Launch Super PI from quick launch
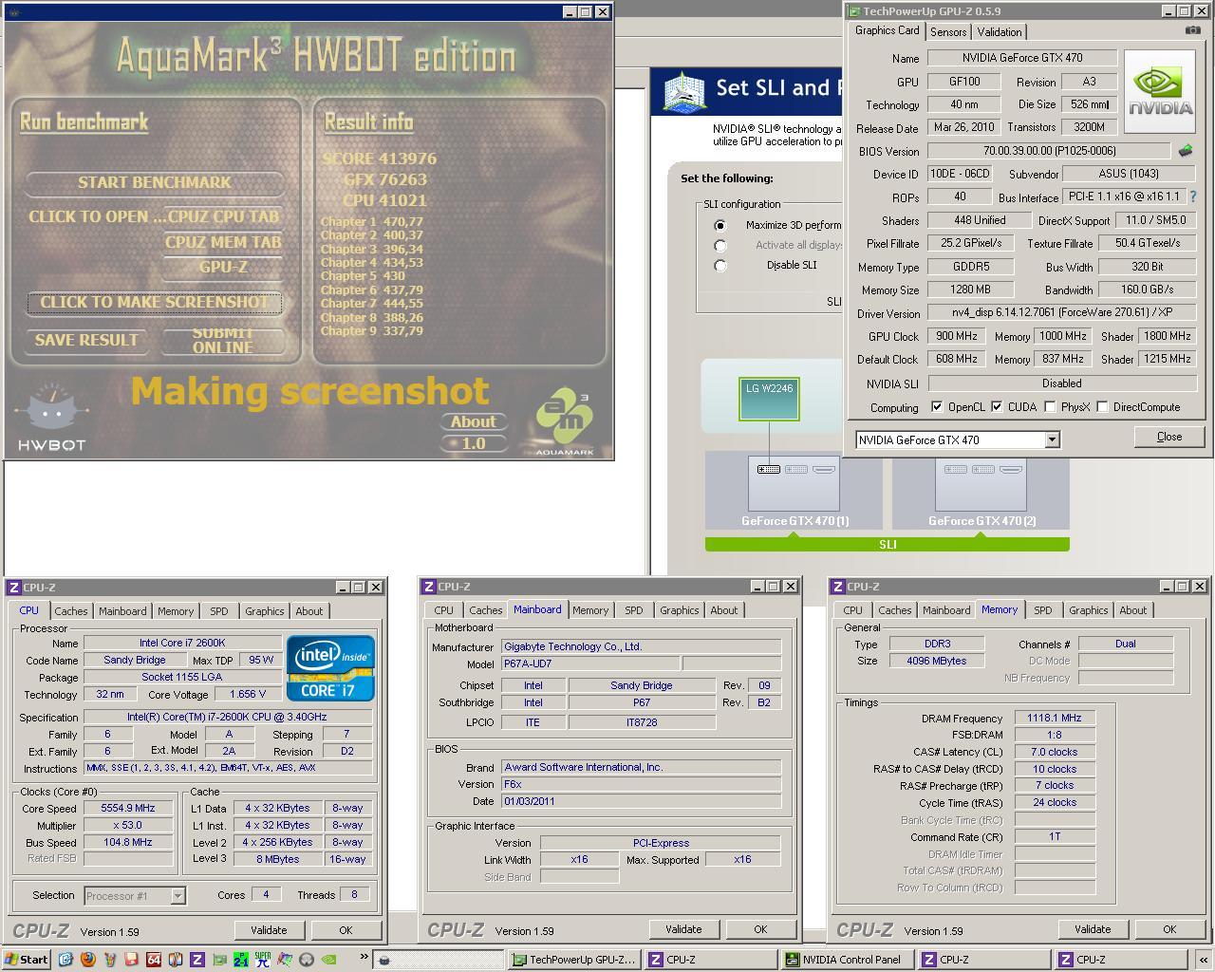This screenshot has width=1215, height=972. click(262, 960)
